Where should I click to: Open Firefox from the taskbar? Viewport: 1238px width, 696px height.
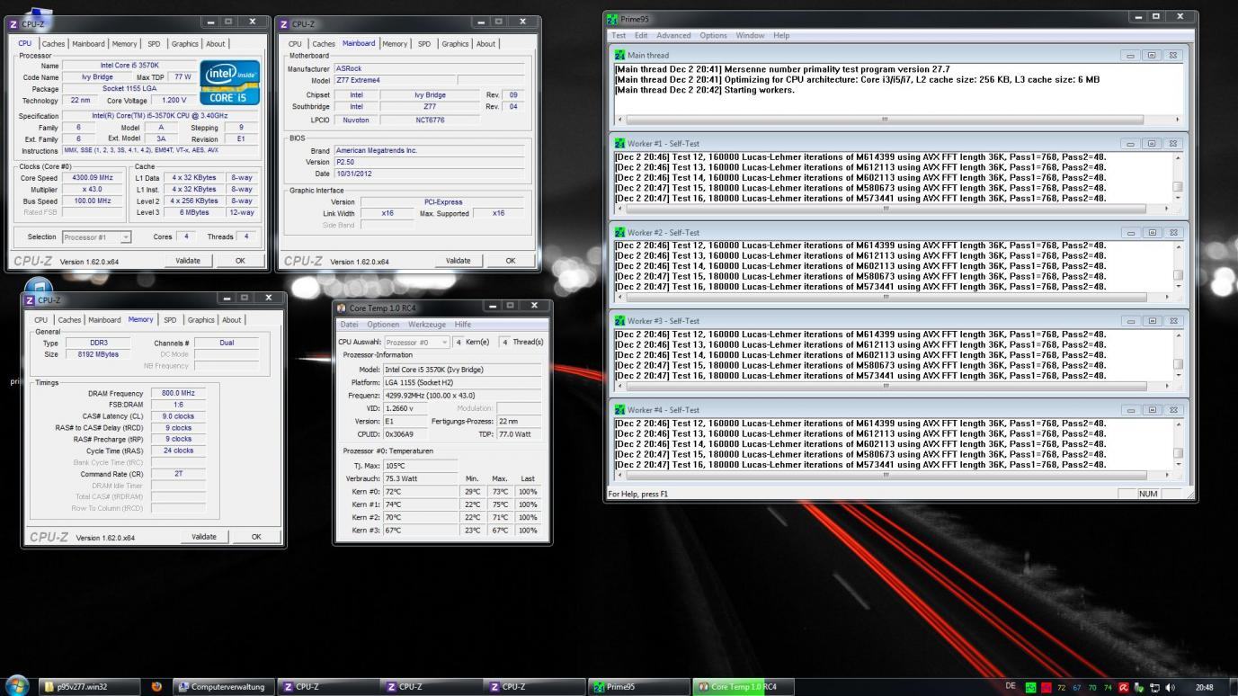pyautogui.click(x=156, y=687)
